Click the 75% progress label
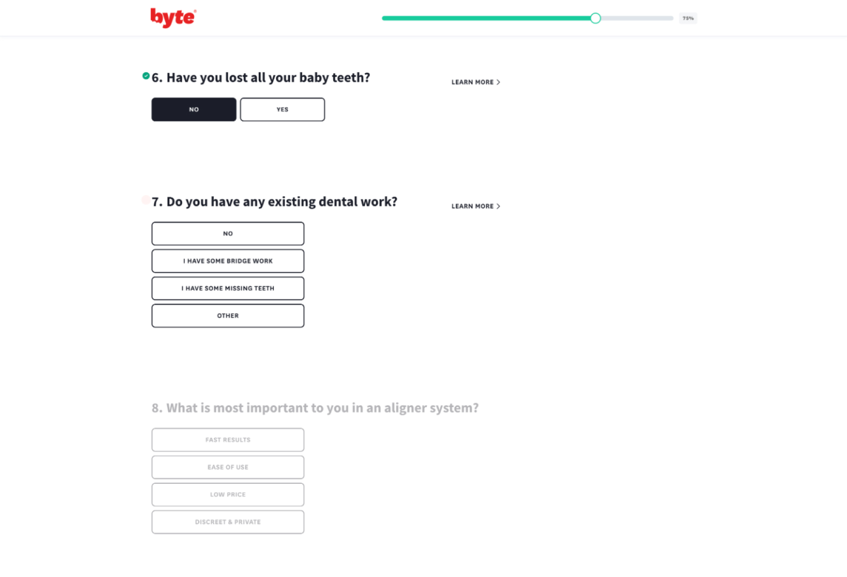This screenshot has height=577, width=847. tap(688, 18)
